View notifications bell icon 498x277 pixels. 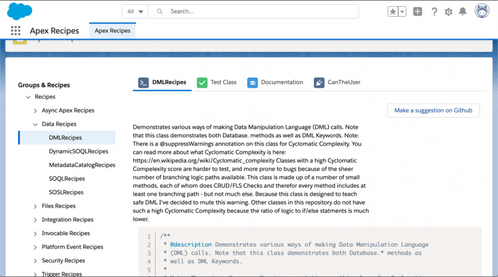[x=463, y=12]
